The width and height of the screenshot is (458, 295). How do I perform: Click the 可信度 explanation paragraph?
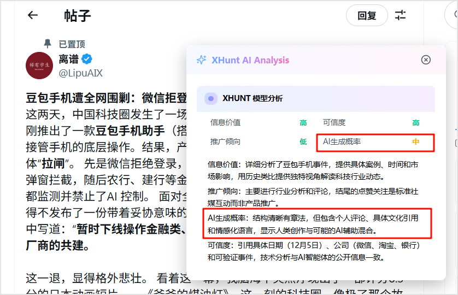coord(314,251)
